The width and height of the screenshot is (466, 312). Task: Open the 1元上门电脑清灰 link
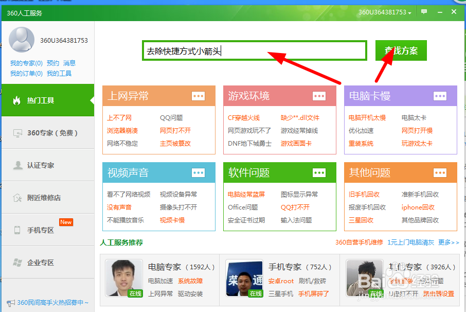[x=411, y=242]
